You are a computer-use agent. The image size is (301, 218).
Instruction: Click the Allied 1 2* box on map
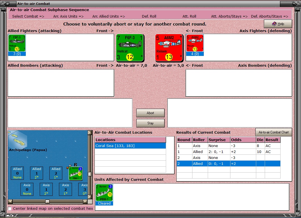[x=37, y=173]
